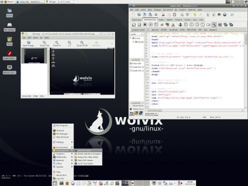
Task: Click the anchor icon in Bluefish HTML toolbar
Action: (180, 24)
